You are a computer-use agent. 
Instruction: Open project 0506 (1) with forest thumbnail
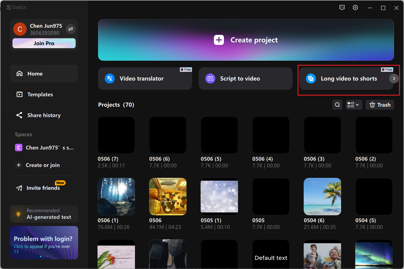coord(116,196)
